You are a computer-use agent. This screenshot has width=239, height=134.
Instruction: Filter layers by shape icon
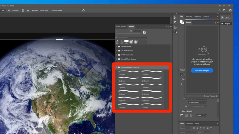(x=204, y=128)
